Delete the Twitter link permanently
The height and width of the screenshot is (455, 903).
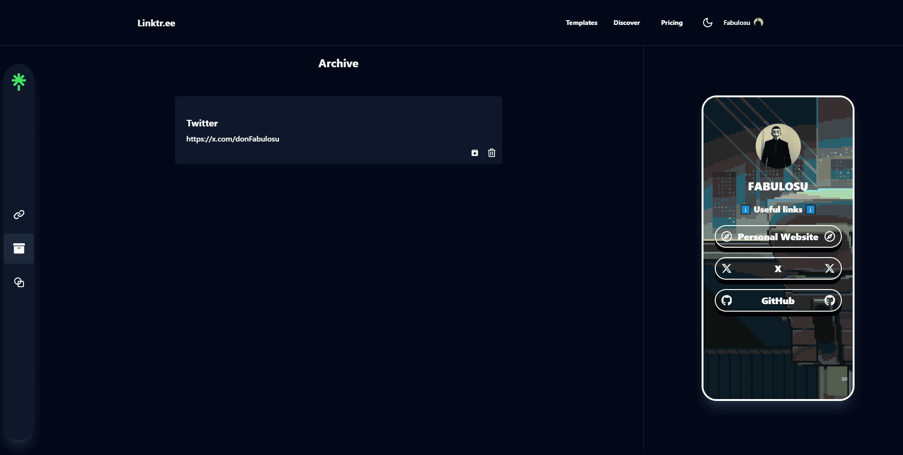pos(491,153)
